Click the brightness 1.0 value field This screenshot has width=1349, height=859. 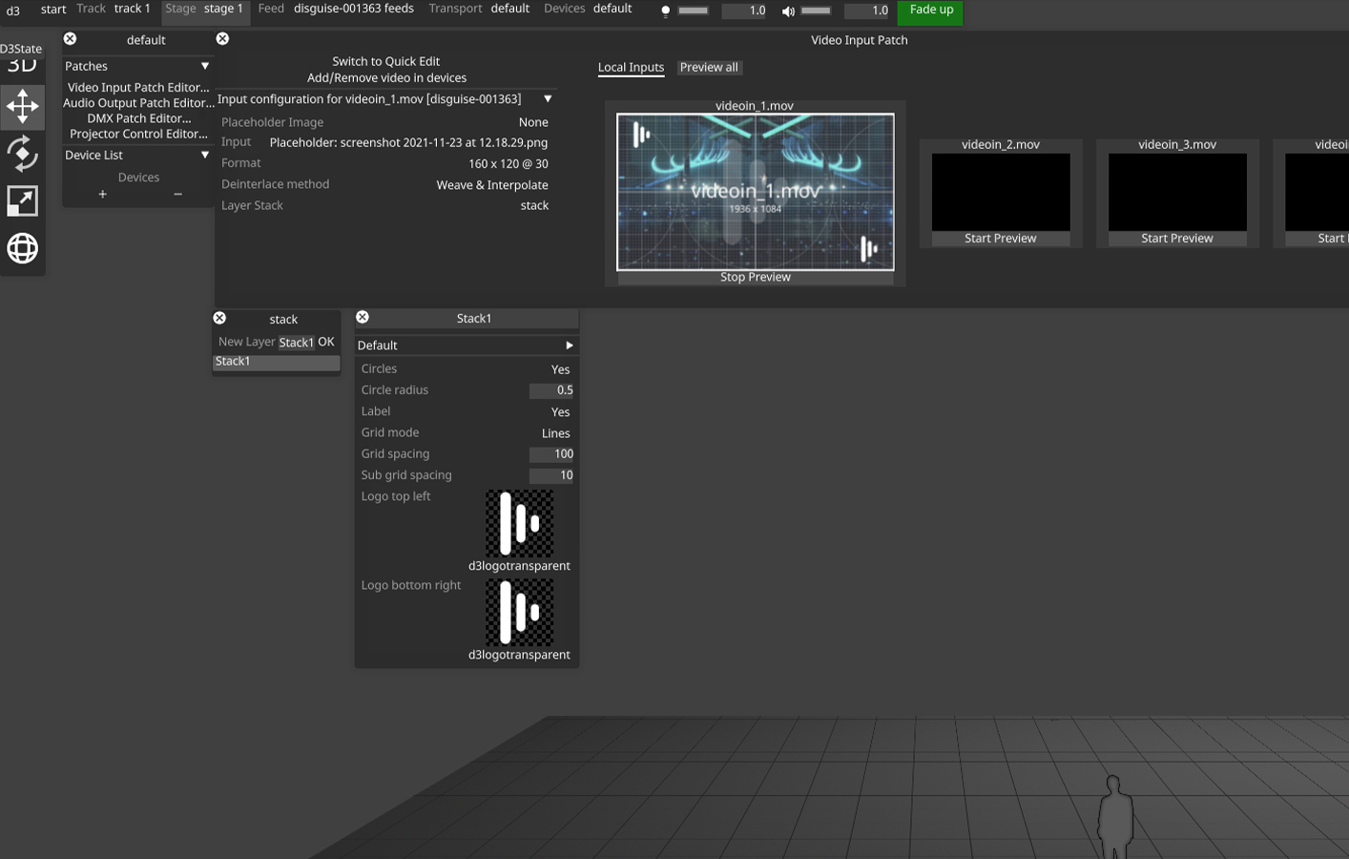point(744,10)
